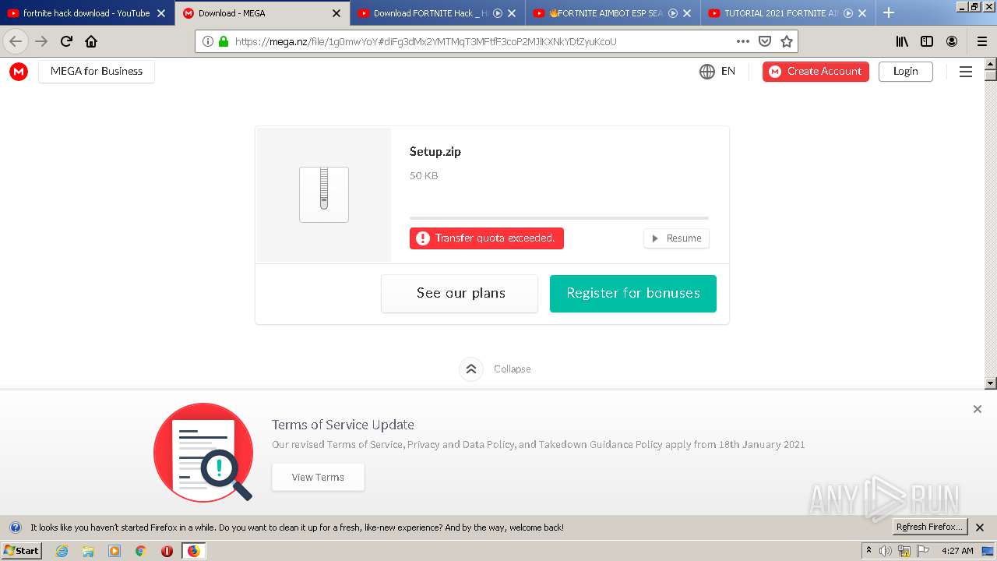Mute the FORTNITE AIMBOT ESP tab audio
Viewport: 997px width, 561px height.
pos(673,13)
